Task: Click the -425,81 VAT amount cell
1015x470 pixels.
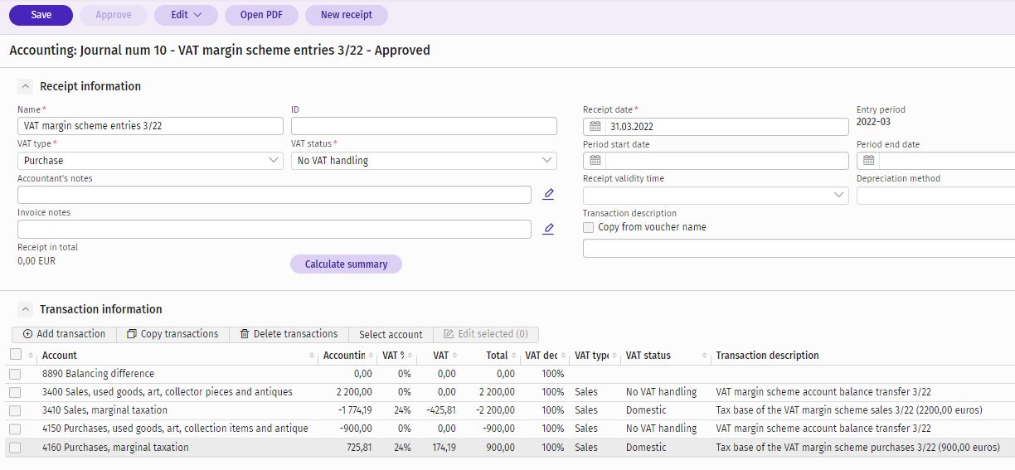Action: [x=440, y=410]
